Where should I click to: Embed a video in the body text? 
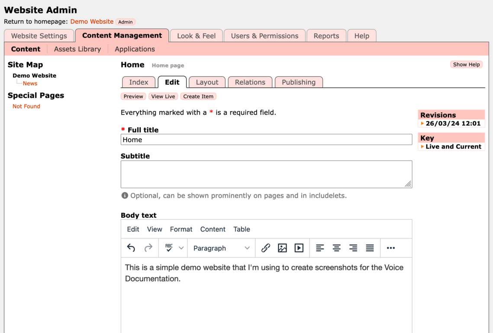[x=299, y=248]
